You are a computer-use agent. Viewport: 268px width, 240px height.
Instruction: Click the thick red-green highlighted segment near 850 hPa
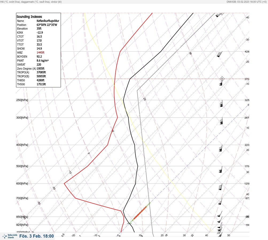pos(140,213)
